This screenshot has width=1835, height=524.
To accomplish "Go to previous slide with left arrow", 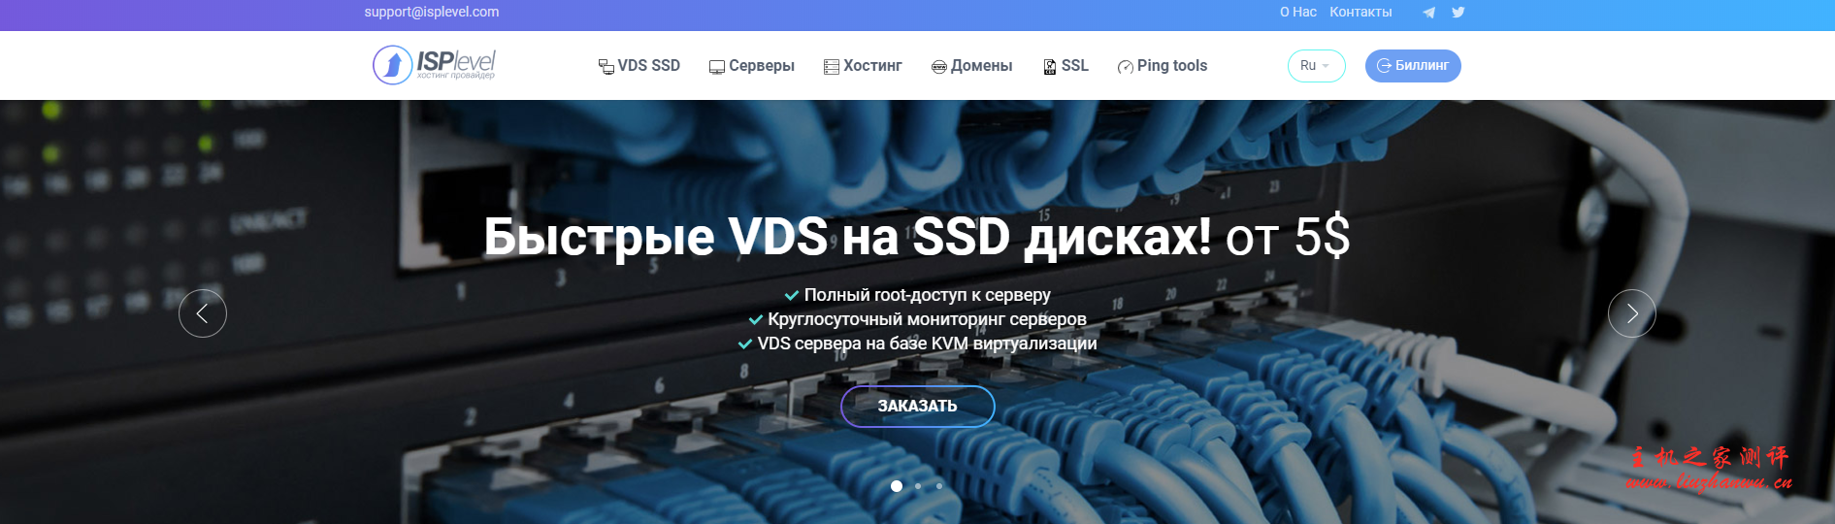I will pos(203,313).
